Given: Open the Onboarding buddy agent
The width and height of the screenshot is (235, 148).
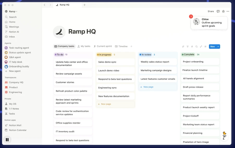Looking at the screenshot, I should click(17, 66).
